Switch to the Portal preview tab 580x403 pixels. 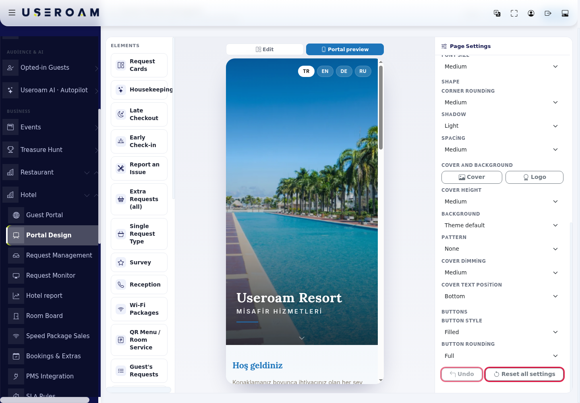click(x=345, y=49)
